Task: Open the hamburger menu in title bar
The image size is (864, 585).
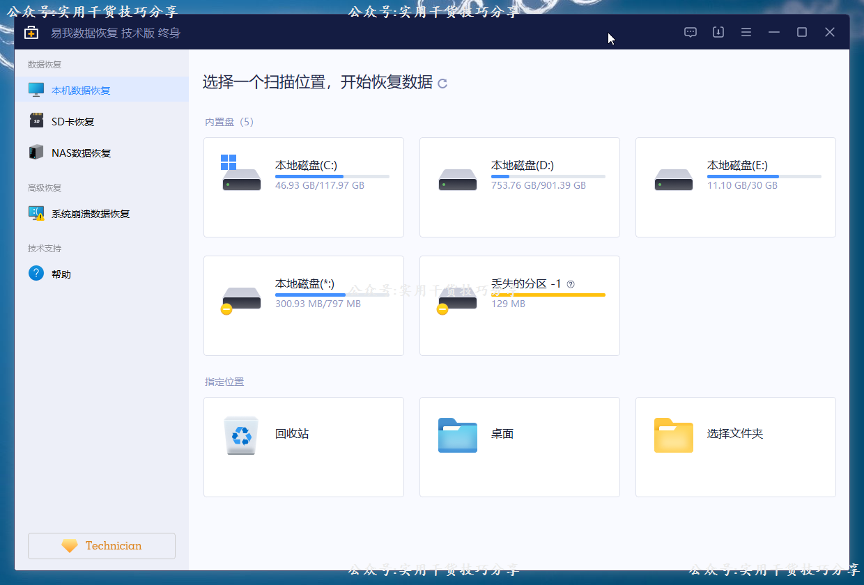Action: pos(746,32)
